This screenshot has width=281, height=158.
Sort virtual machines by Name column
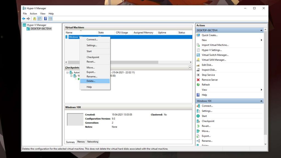click(x=81, y=32)
